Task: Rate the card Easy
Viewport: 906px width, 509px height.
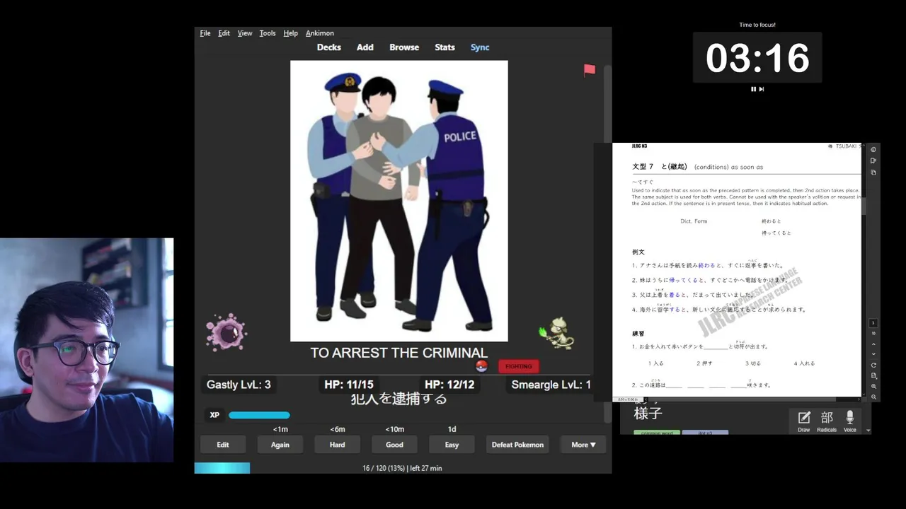Action: coord(452,445)
